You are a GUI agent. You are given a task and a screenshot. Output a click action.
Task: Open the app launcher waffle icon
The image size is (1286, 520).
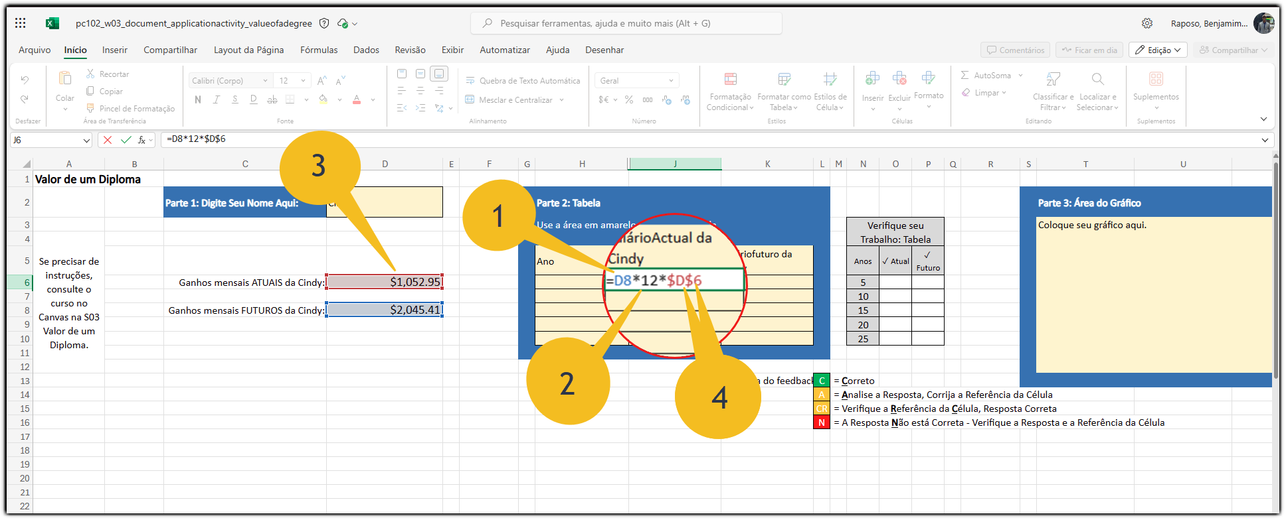[x=20, y=23]
